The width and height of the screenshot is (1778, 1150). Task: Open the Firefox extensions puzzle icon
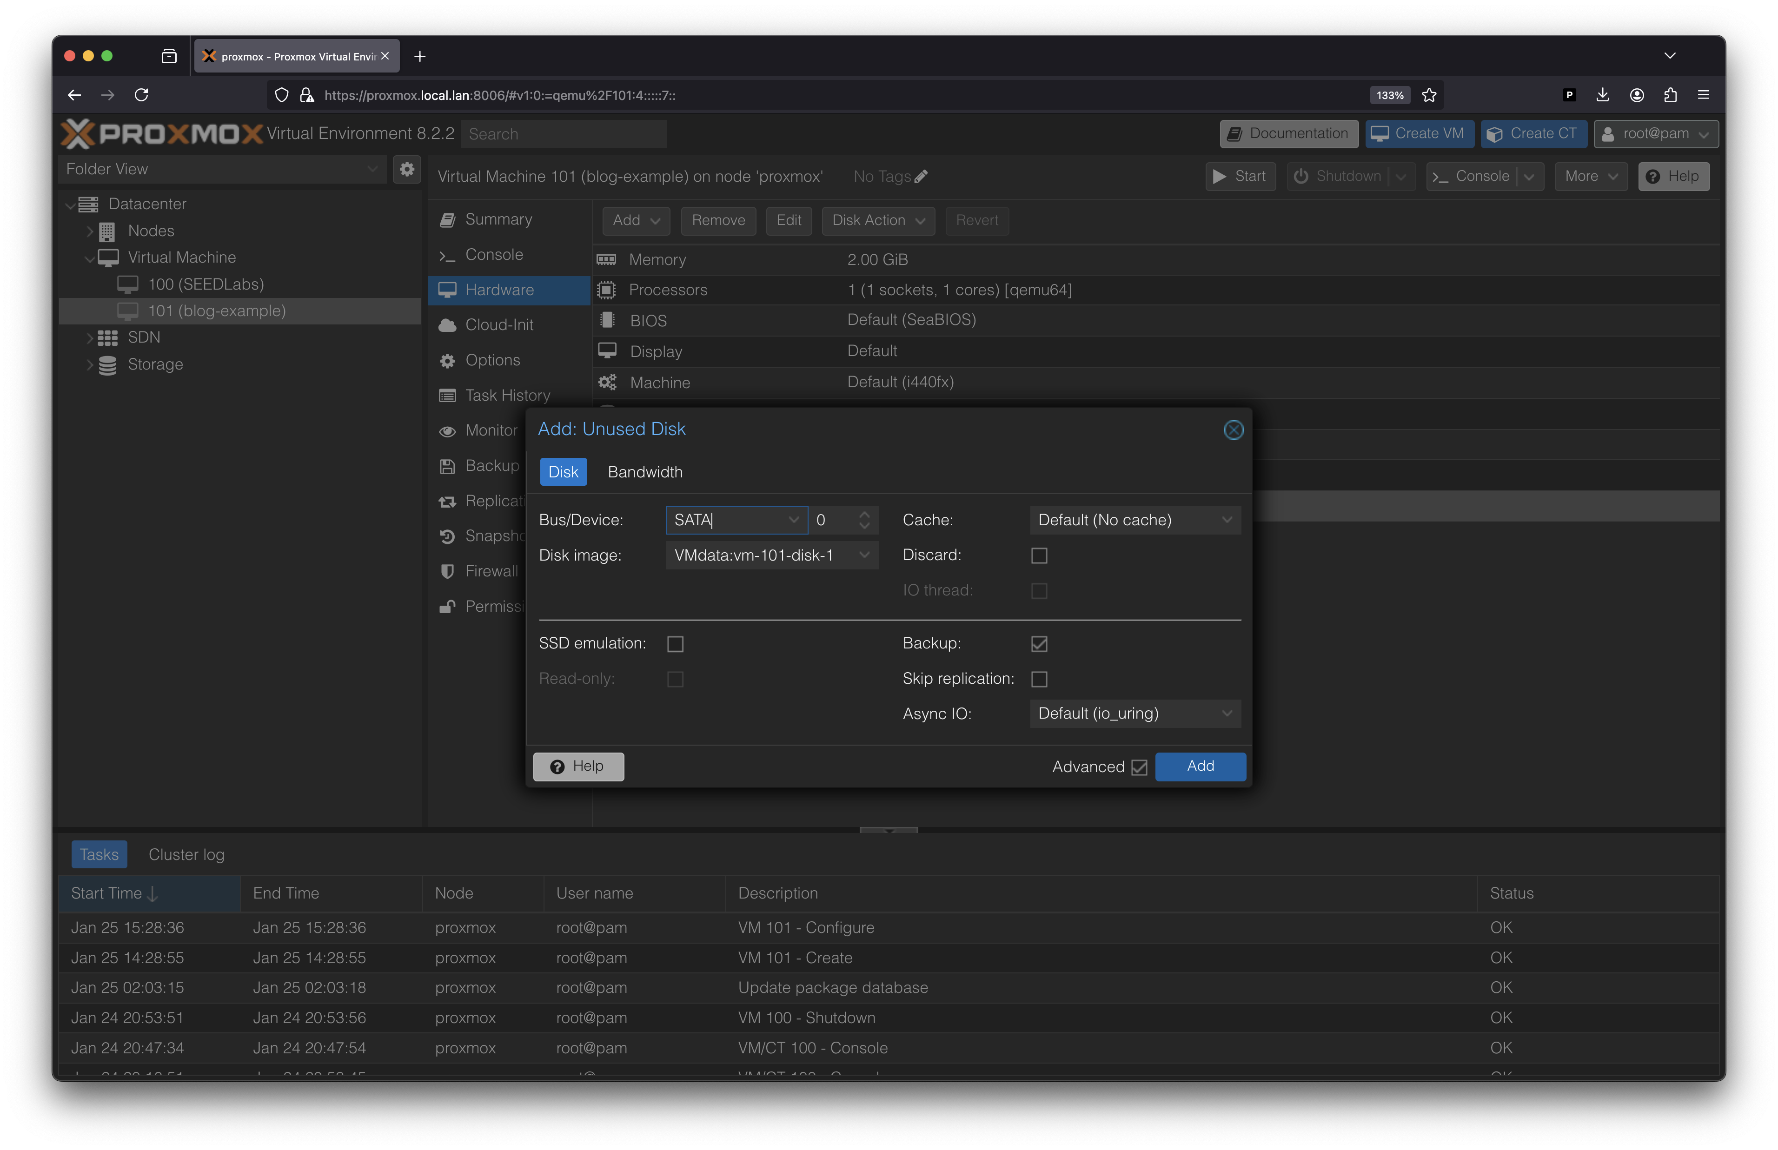click(1671, 95)
